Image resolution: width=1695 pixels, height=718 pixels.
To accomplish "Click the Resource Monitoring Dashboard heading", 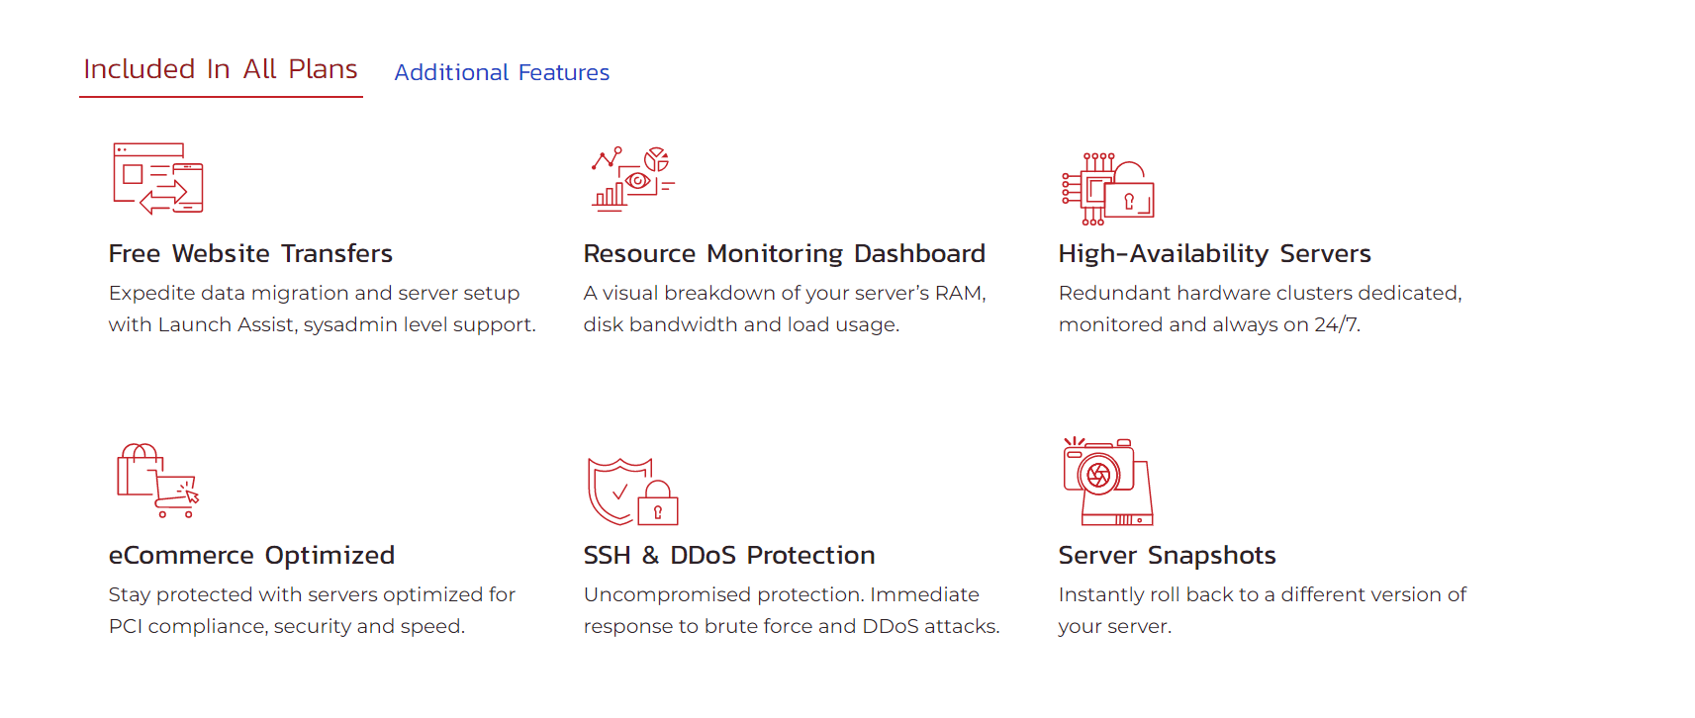I will click(785, 254).
